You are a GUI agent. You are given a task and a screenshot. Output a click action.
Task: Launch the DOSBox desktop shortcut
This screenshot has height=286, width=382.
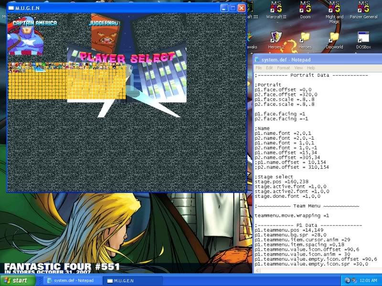pyautogui.click(x=364, y=38)
